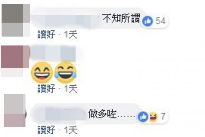Open the third commenter's profile picture
Screen dimensions: 205x137
pos(15,110)
